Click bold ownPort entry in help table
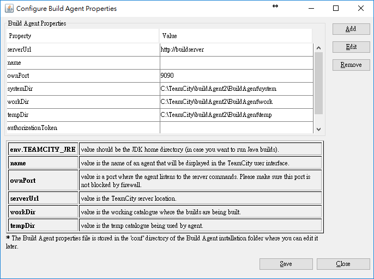 point(43,181)
